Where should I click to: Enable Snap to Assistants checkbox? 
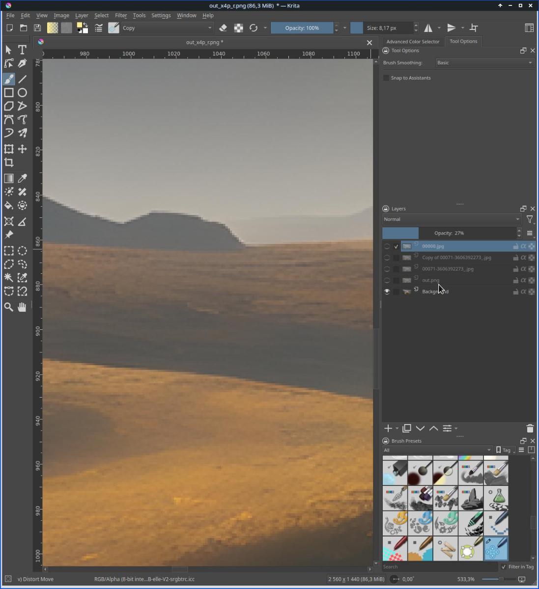pos(387,78)
